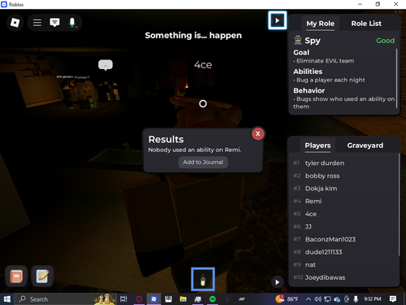The image size is (406, 305).
Task: Select player tyler durden
Action: 343,163
